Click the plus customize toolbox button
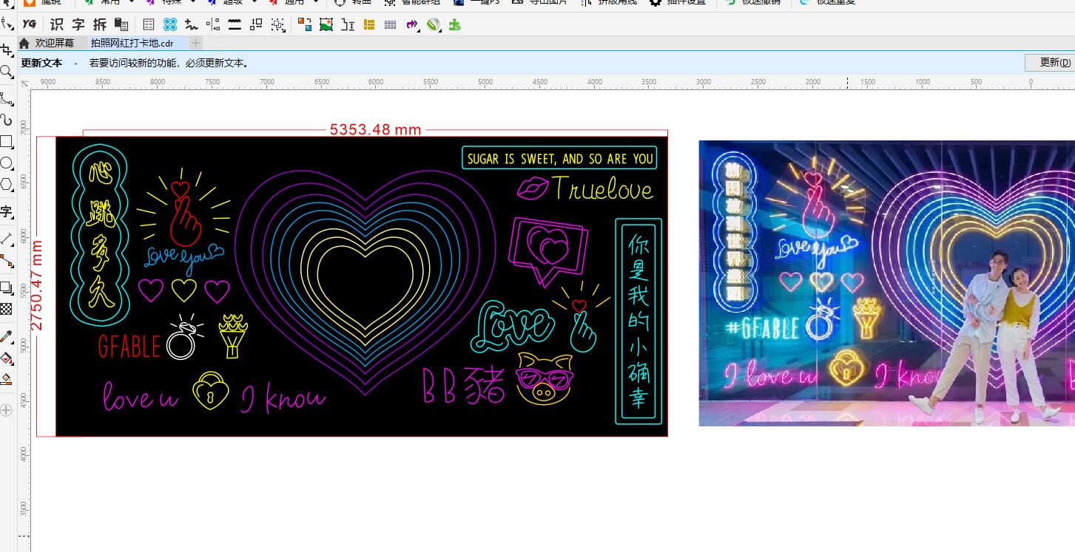 [x=6, y=409]
